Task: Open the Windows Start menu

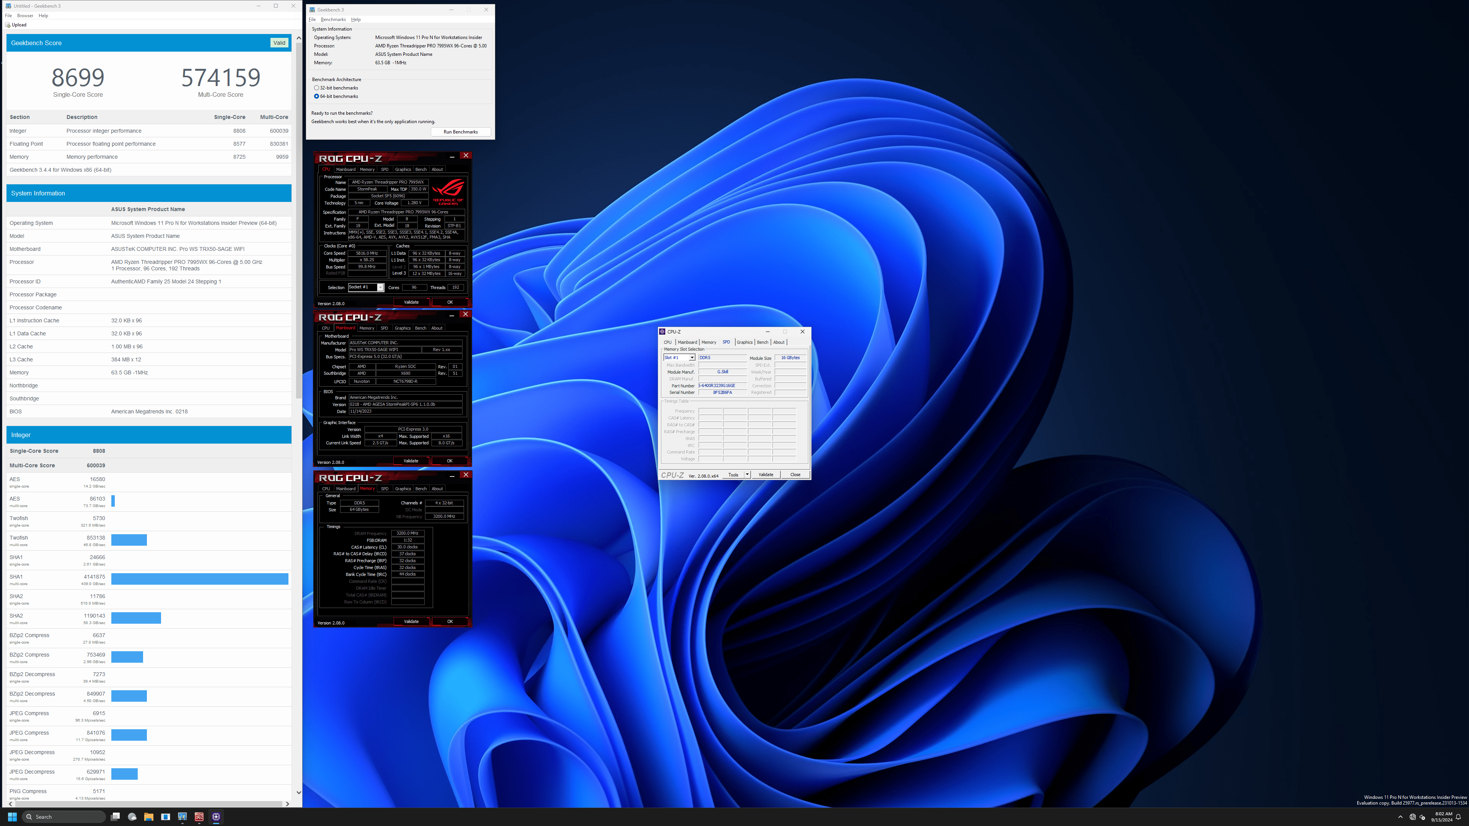Action: [x=12, y=816]
